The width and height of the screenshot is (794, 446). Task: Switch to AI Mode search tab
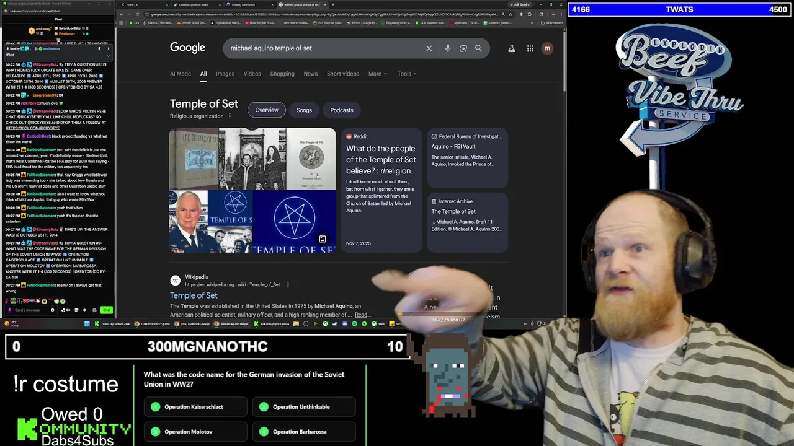(181, 74)
